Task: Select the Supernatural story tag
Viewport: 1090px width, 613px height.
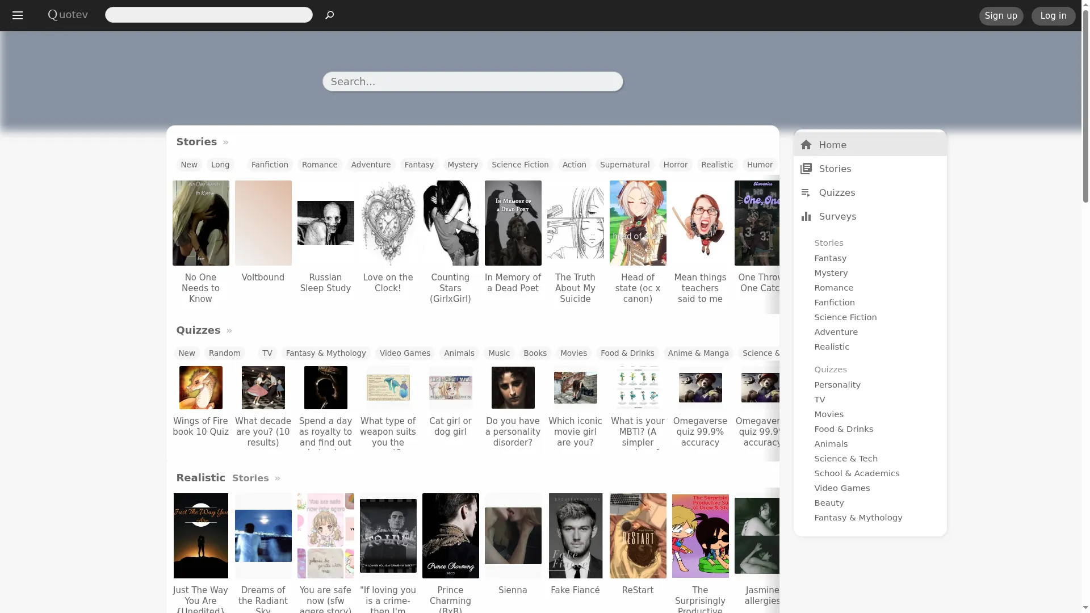Action: click(624, 165)
